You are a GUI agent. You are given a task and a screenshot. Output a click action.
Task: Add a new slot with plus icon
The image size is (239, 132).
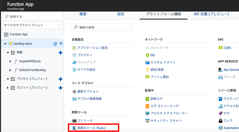pos(61,88)
